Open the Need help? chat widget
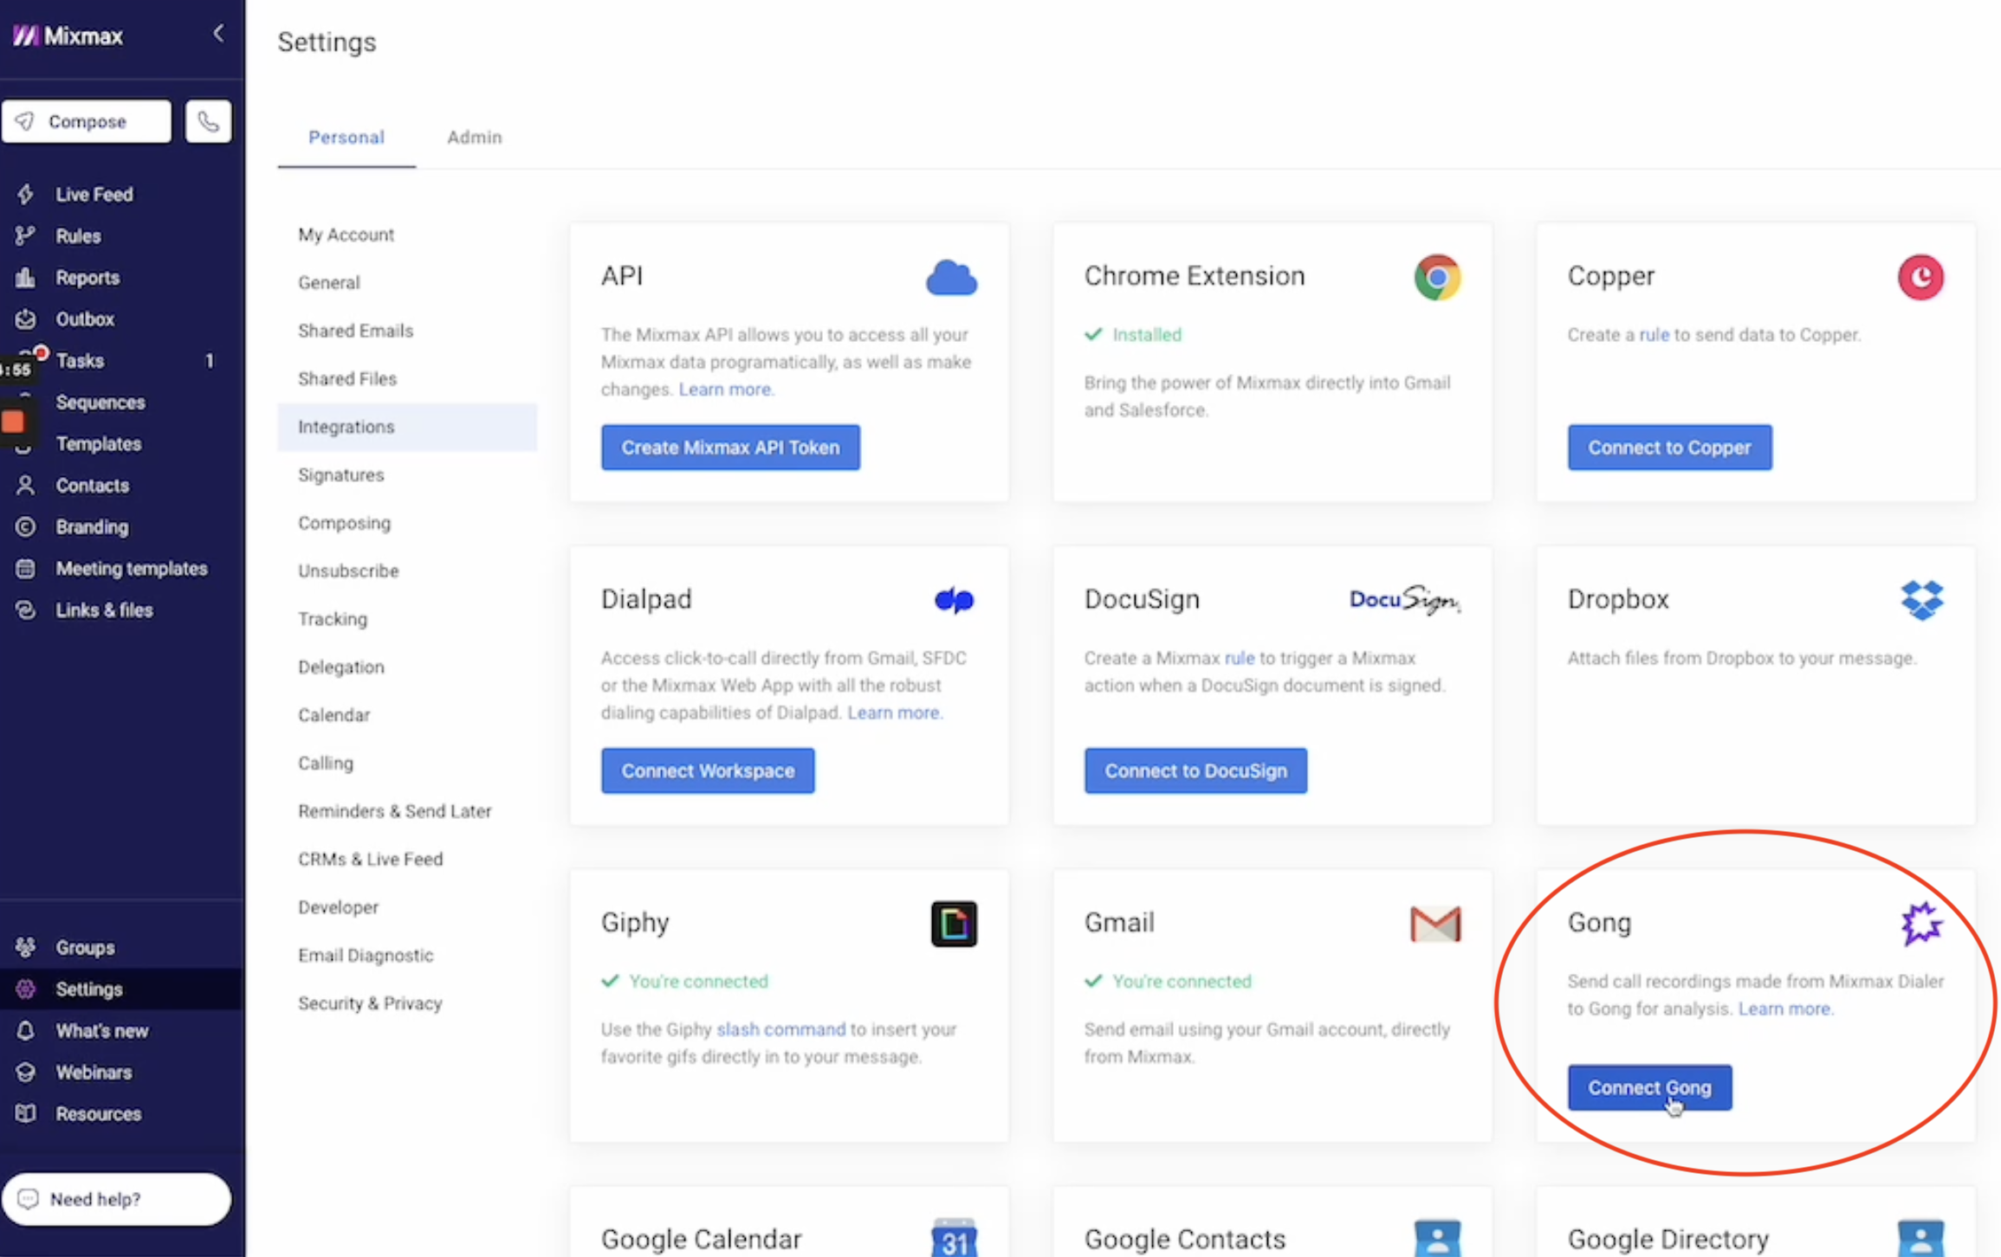 116,1199
